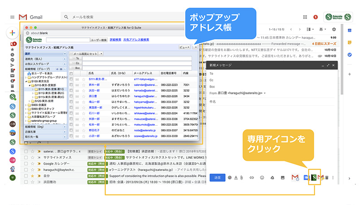The height and width of the screenshot is (205, 359).
Task: Add more add-ons with side panel plus
Action: click(x=350, y=74)
